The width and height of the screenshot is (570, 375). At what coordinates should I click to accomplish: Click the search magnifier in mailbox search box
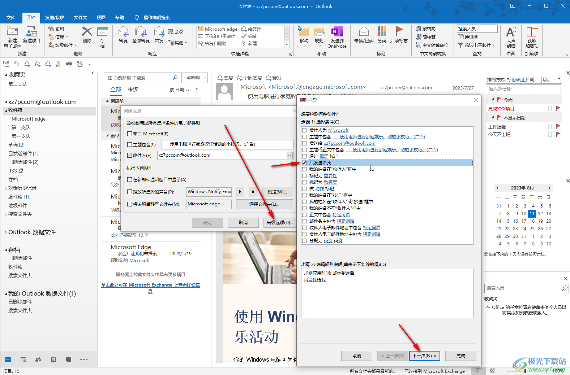click(175, 78)
